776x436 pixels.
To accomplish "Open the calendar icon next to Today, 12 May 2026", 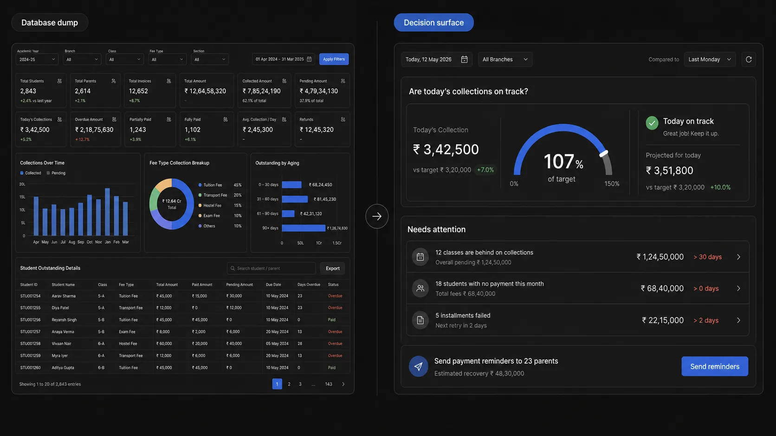I will [464, 59].
